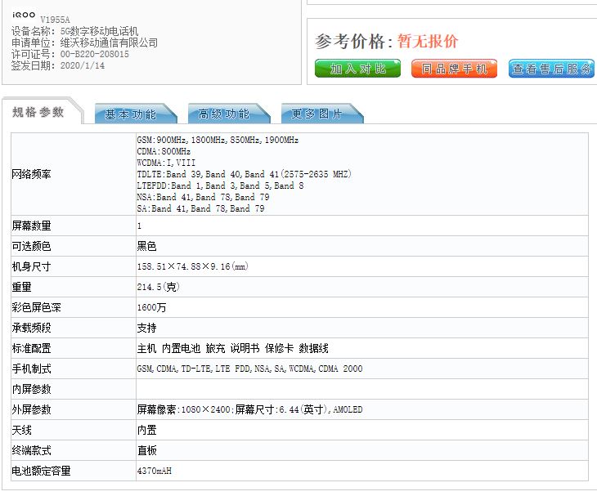Click the 屏幕像素:1080×2400 AMOLED value
Viewport: 597px width, 496px height.
pyautogui.click(x=249, y=409)
